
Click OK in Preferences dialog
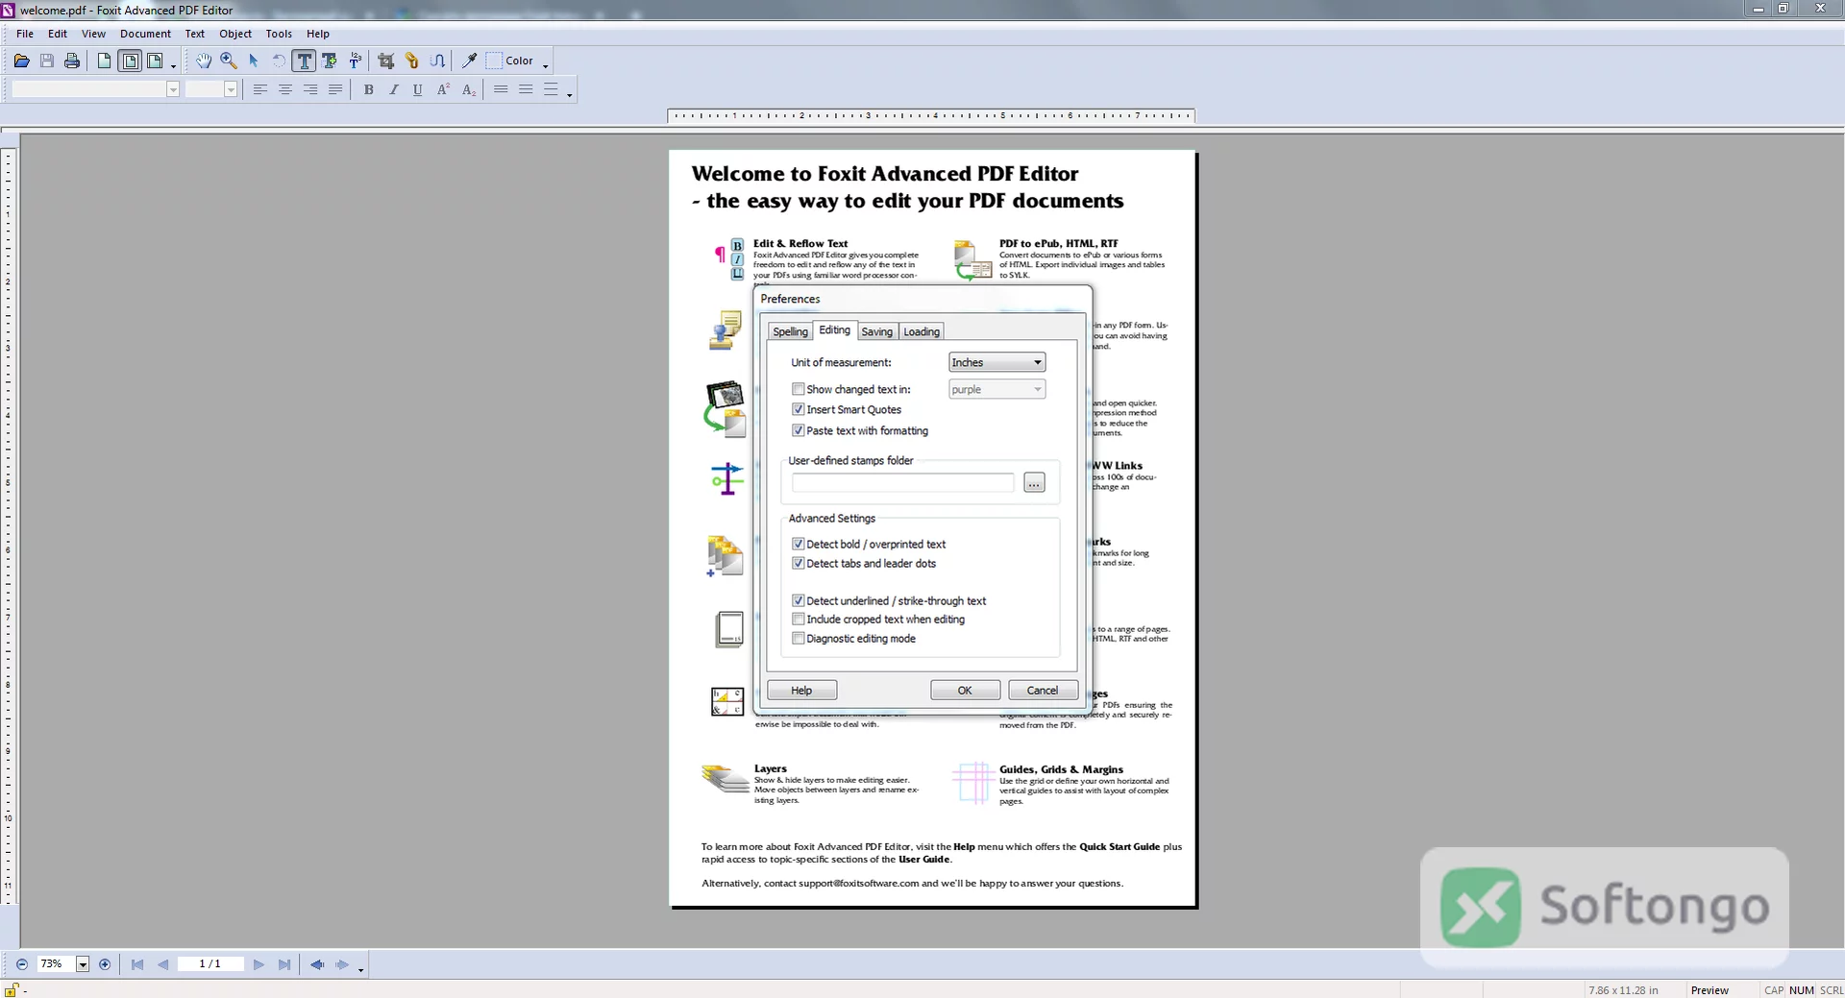(965, 690)
